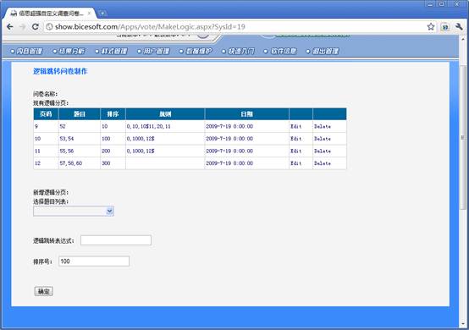Click the 确定 submit button
Image resolution: width=469 pixels, height=330 pixels.
point(44,291)
